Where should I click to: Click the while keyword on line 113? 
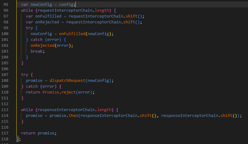tap(27, 110)
